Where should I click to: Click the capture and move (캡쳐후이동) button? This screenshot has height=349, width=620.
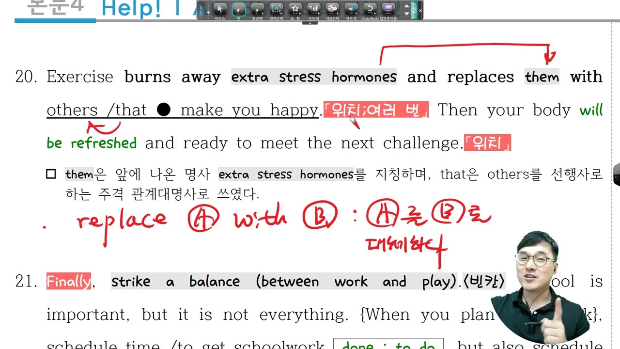[x=388, y=11]
